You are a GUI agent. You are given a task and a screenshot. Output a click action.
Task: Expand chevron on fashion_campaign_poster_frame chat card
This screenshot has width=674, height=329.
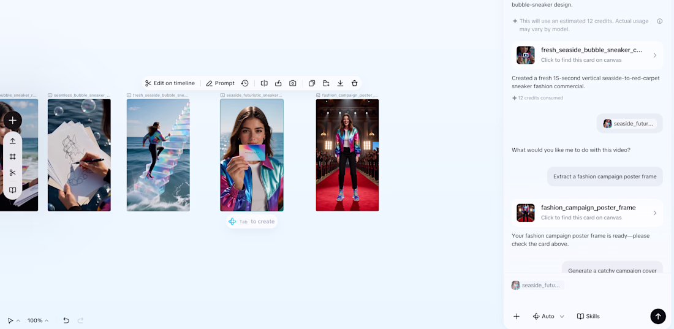point(654,213)
